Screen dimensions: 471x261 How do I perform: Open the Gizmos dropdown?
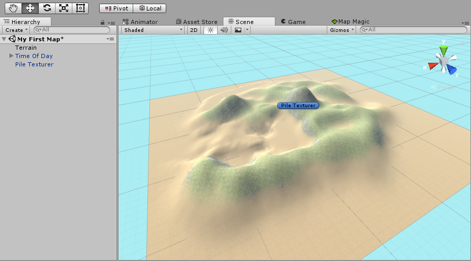pos(341,30)
